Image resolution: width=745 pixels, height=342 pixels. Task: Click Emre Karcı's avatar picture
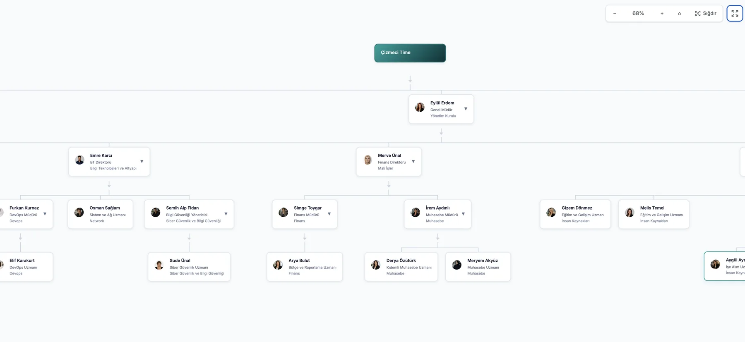click(79, 160)
